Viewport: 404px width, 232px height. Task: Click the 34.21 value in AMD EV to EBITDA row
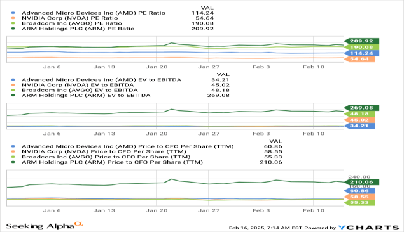220,80
